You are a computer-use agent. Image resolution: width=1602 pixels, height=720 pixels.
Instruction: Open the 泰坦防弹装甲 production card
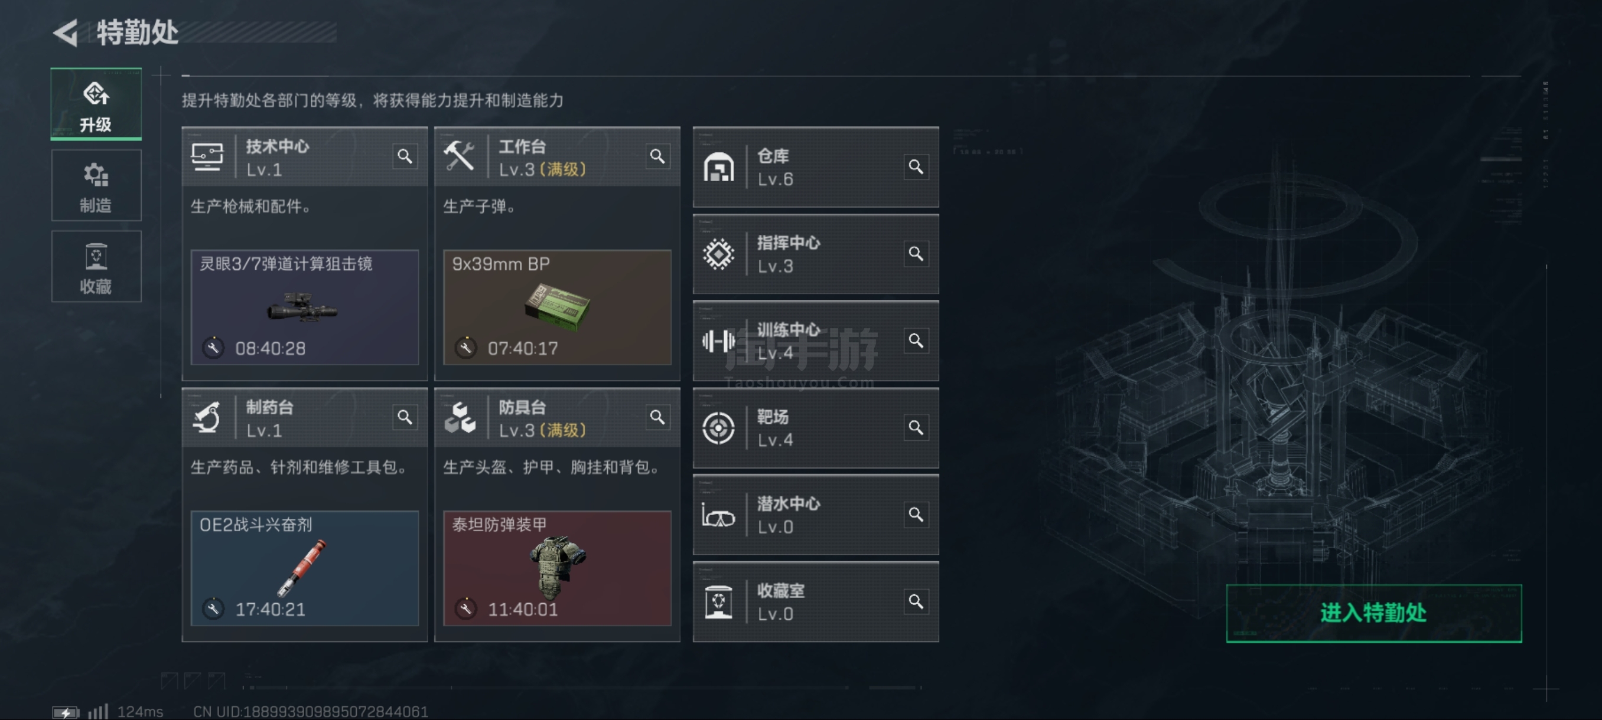(557, 568)
